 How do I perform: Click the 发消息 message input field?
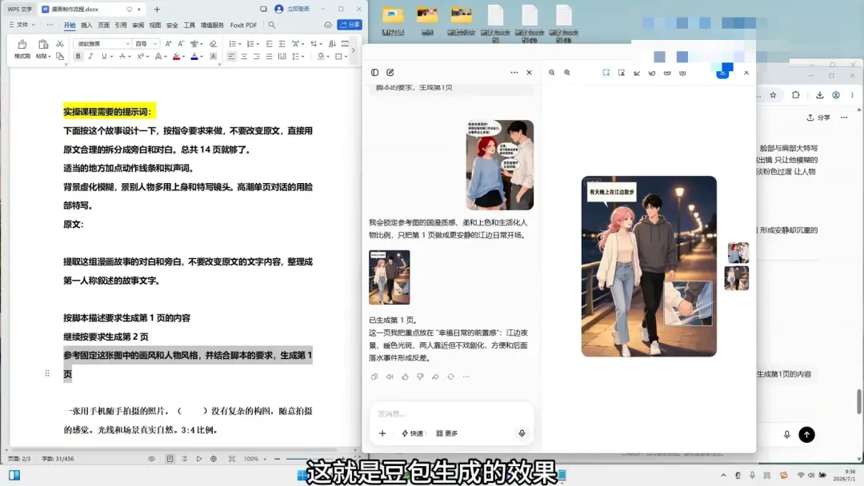[451, 413]
